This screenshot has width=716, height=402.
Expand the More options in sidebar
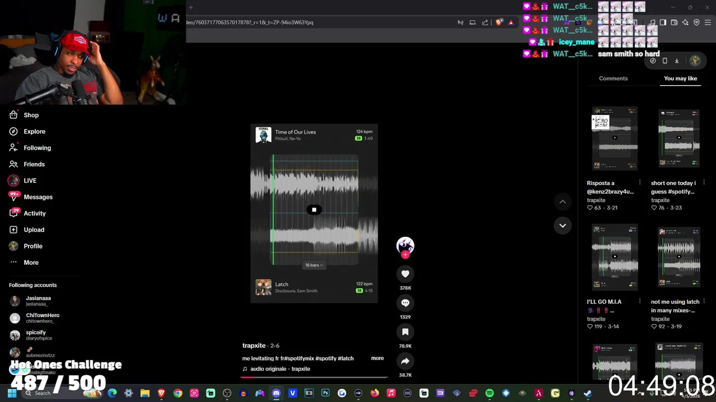[x=24, y=262]
